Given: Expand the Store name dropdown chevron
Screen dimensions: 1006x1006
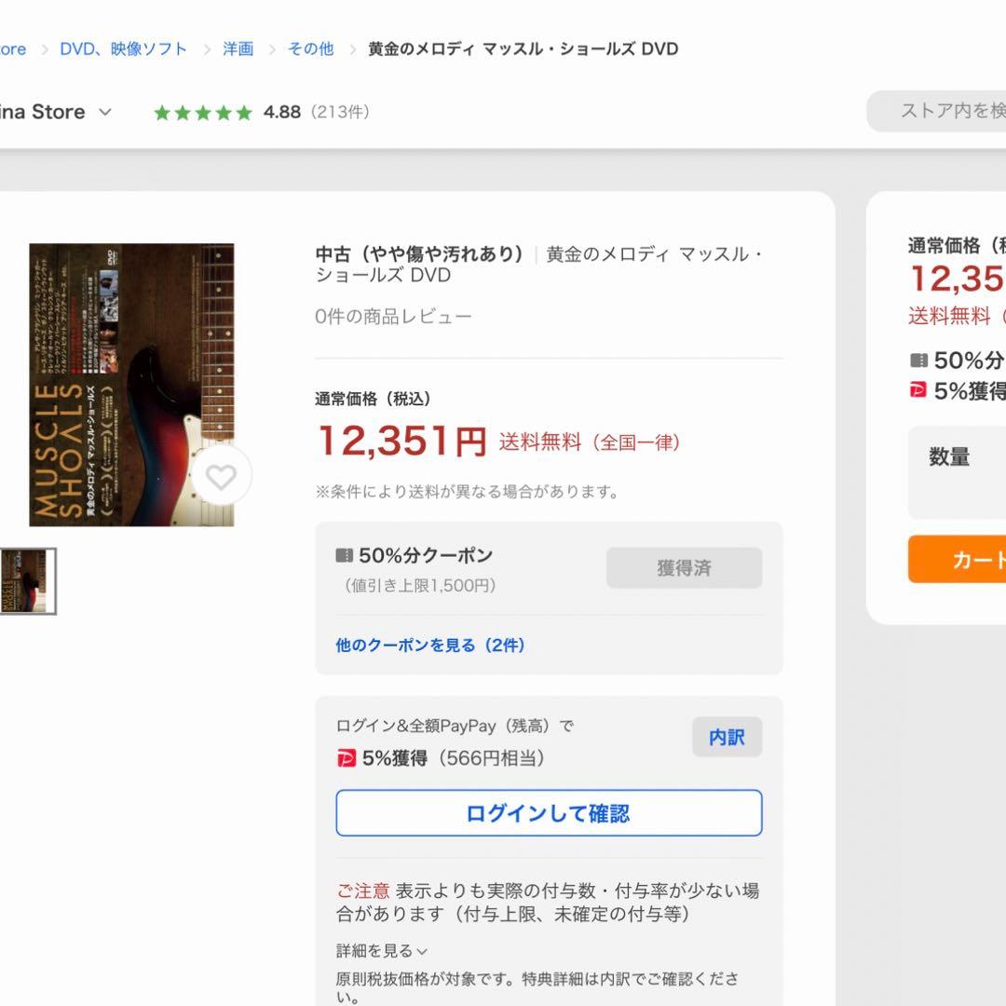Looking at the screenshot, I should coord(105,113).
